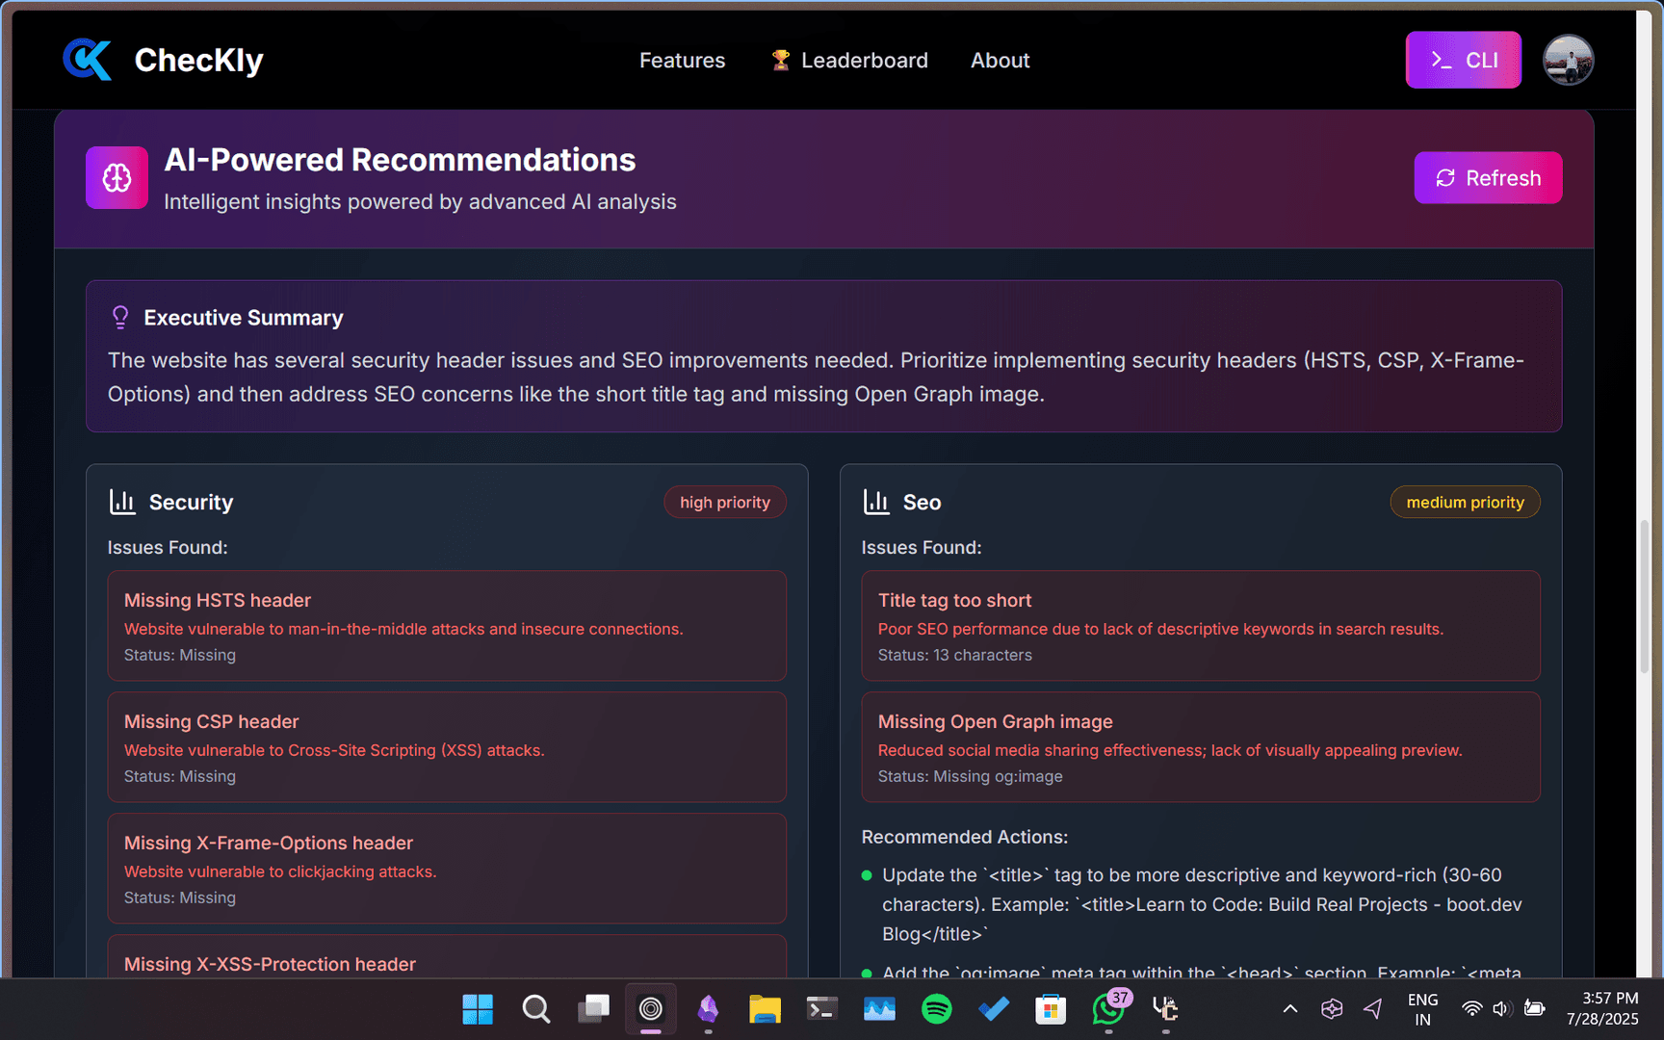This screenshot has width=1664, height=1040.
Task: Refresh the AI recommendations
Action: (1488, 178)
